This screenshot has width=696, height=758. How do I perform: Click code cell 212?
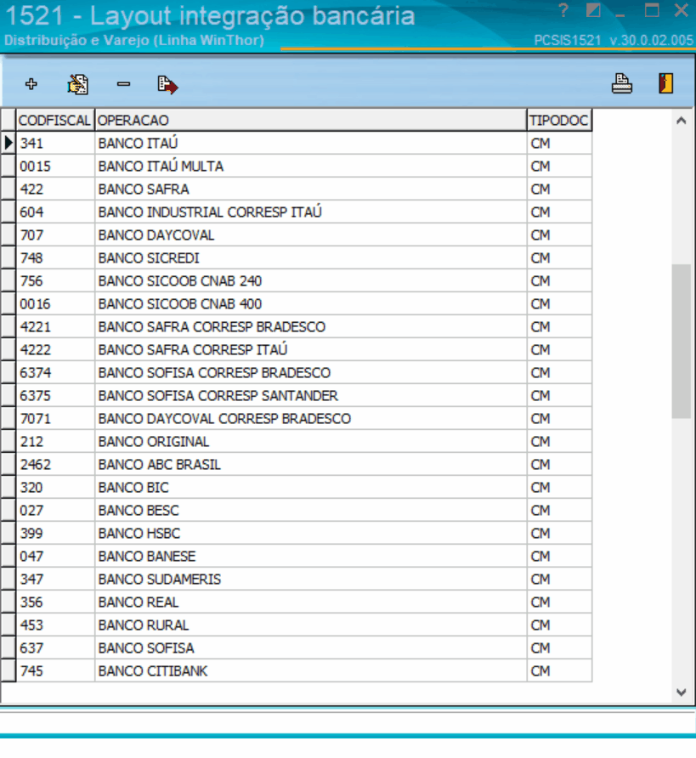coord(55,442)
